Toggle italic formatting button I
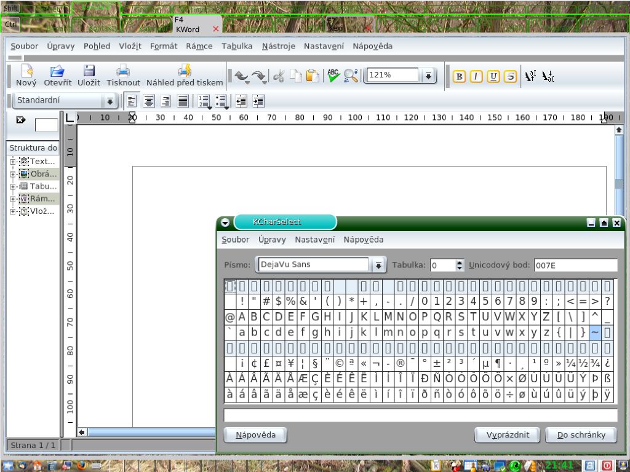This screenshot has height=472, width=630. (476, 76)
